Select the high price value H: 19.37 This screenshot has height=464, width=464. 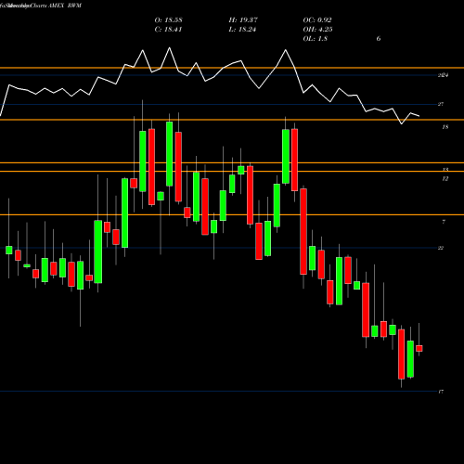click(x=243, y=20)
